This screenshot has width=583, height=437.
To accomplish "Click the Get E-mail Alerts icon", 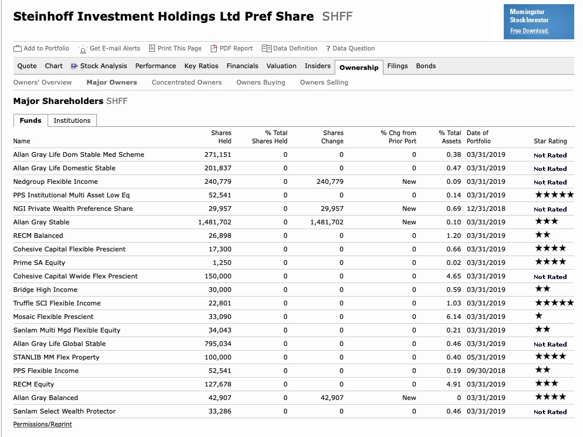I will point(82,49).
